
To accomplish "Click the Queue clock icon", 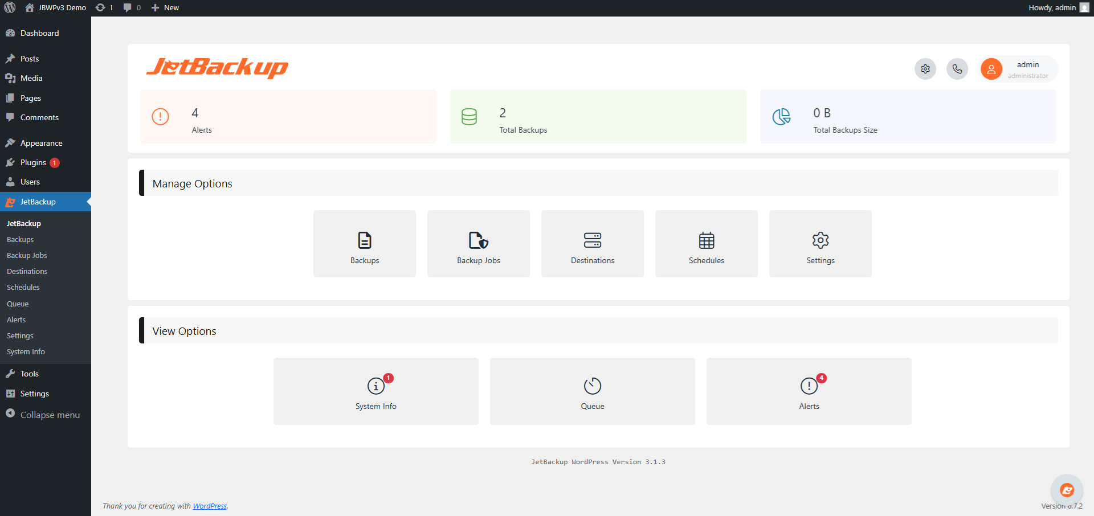I will [592, 386].
